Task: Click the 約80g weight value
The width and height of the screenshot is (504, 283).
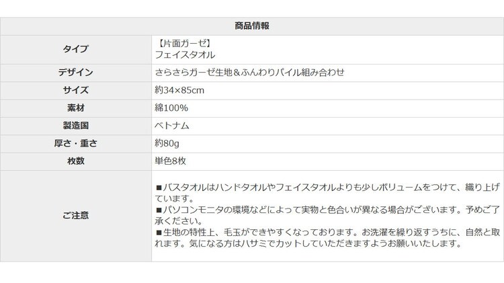Action: point(168,143)
